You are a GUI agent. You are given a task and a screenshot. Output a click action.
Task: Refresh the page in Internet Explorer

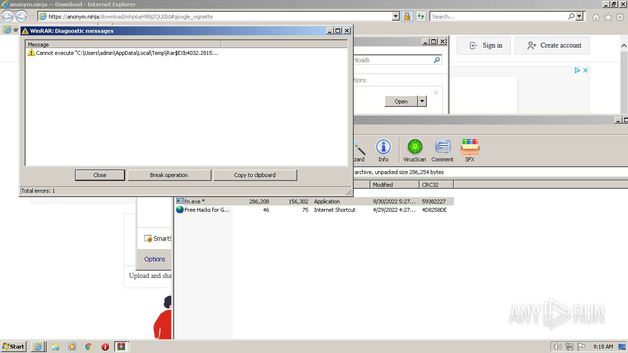(420, 17)
